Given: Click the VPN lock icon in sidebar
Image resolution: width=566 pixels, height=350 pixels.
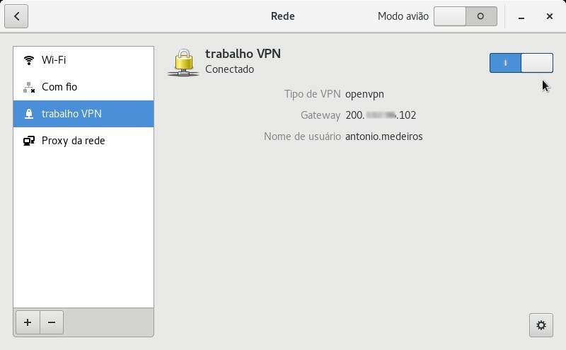Looking at the screenshot, I should 29,114.
